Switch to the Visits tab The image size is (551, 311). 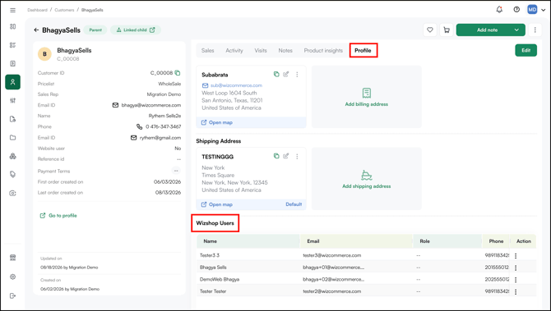tap(261, 51)
